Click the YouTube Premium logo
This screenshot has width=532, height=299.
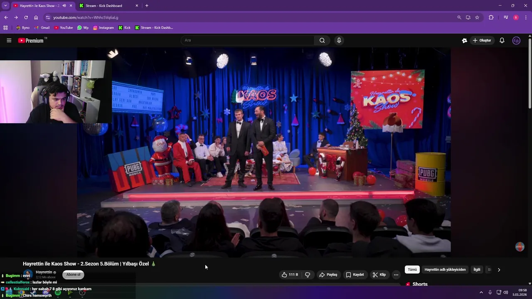tap(31, 40)
